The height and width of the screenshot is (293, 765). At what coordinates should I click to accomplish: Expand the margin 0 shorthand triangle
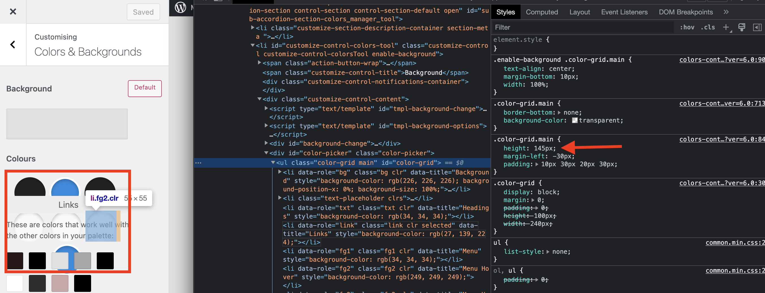(533, 200)
